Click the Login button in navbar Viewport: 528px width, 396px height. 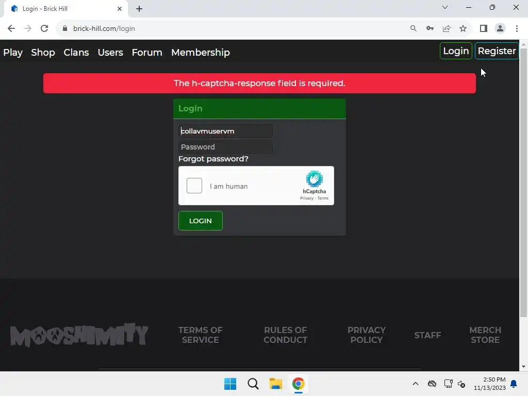[456, 51]
